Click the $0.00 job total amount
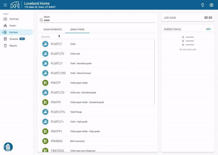Screen dimensions: 218x155 click(x=208, y=18)
